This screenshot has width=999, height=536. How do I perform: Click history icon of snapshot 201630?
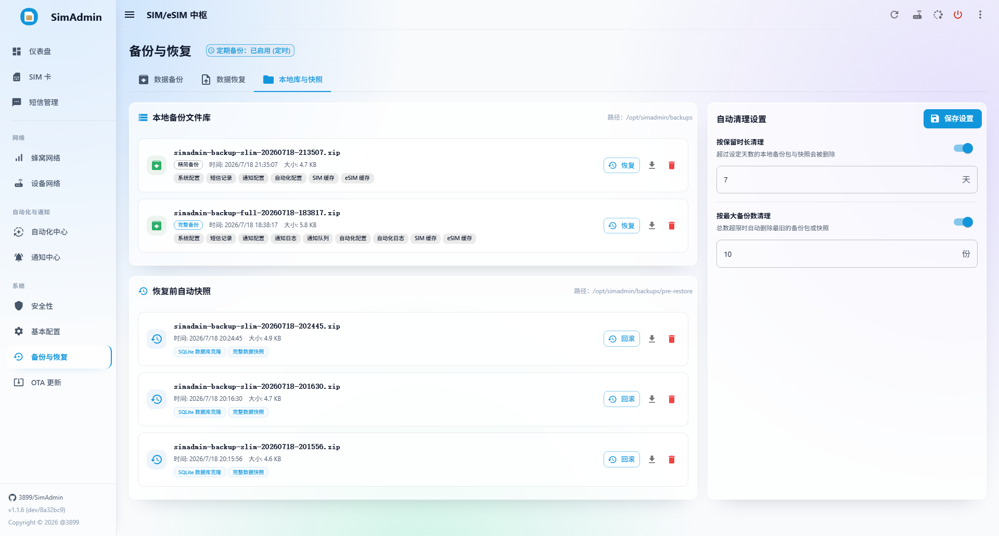157,399
